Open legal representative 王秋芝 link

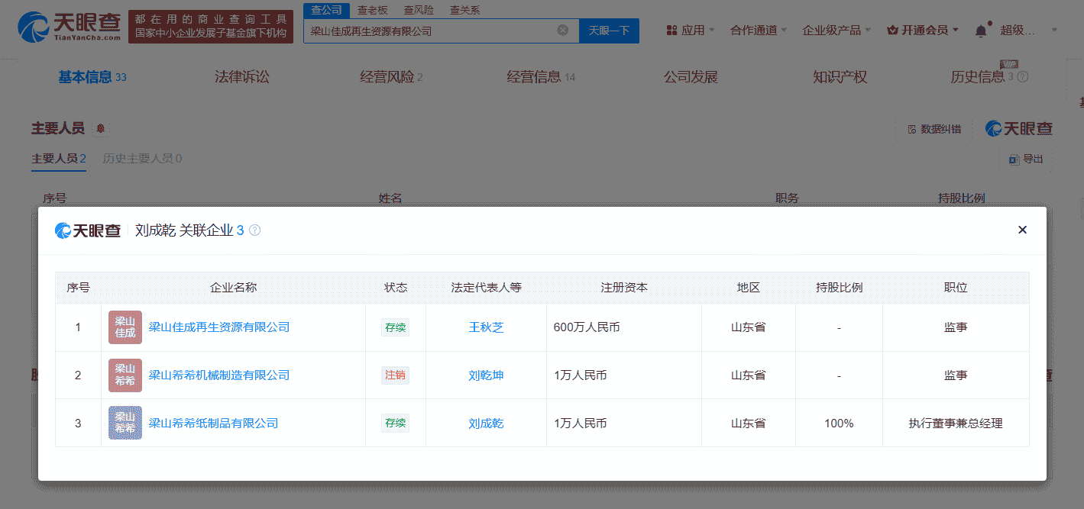(486, 327)
